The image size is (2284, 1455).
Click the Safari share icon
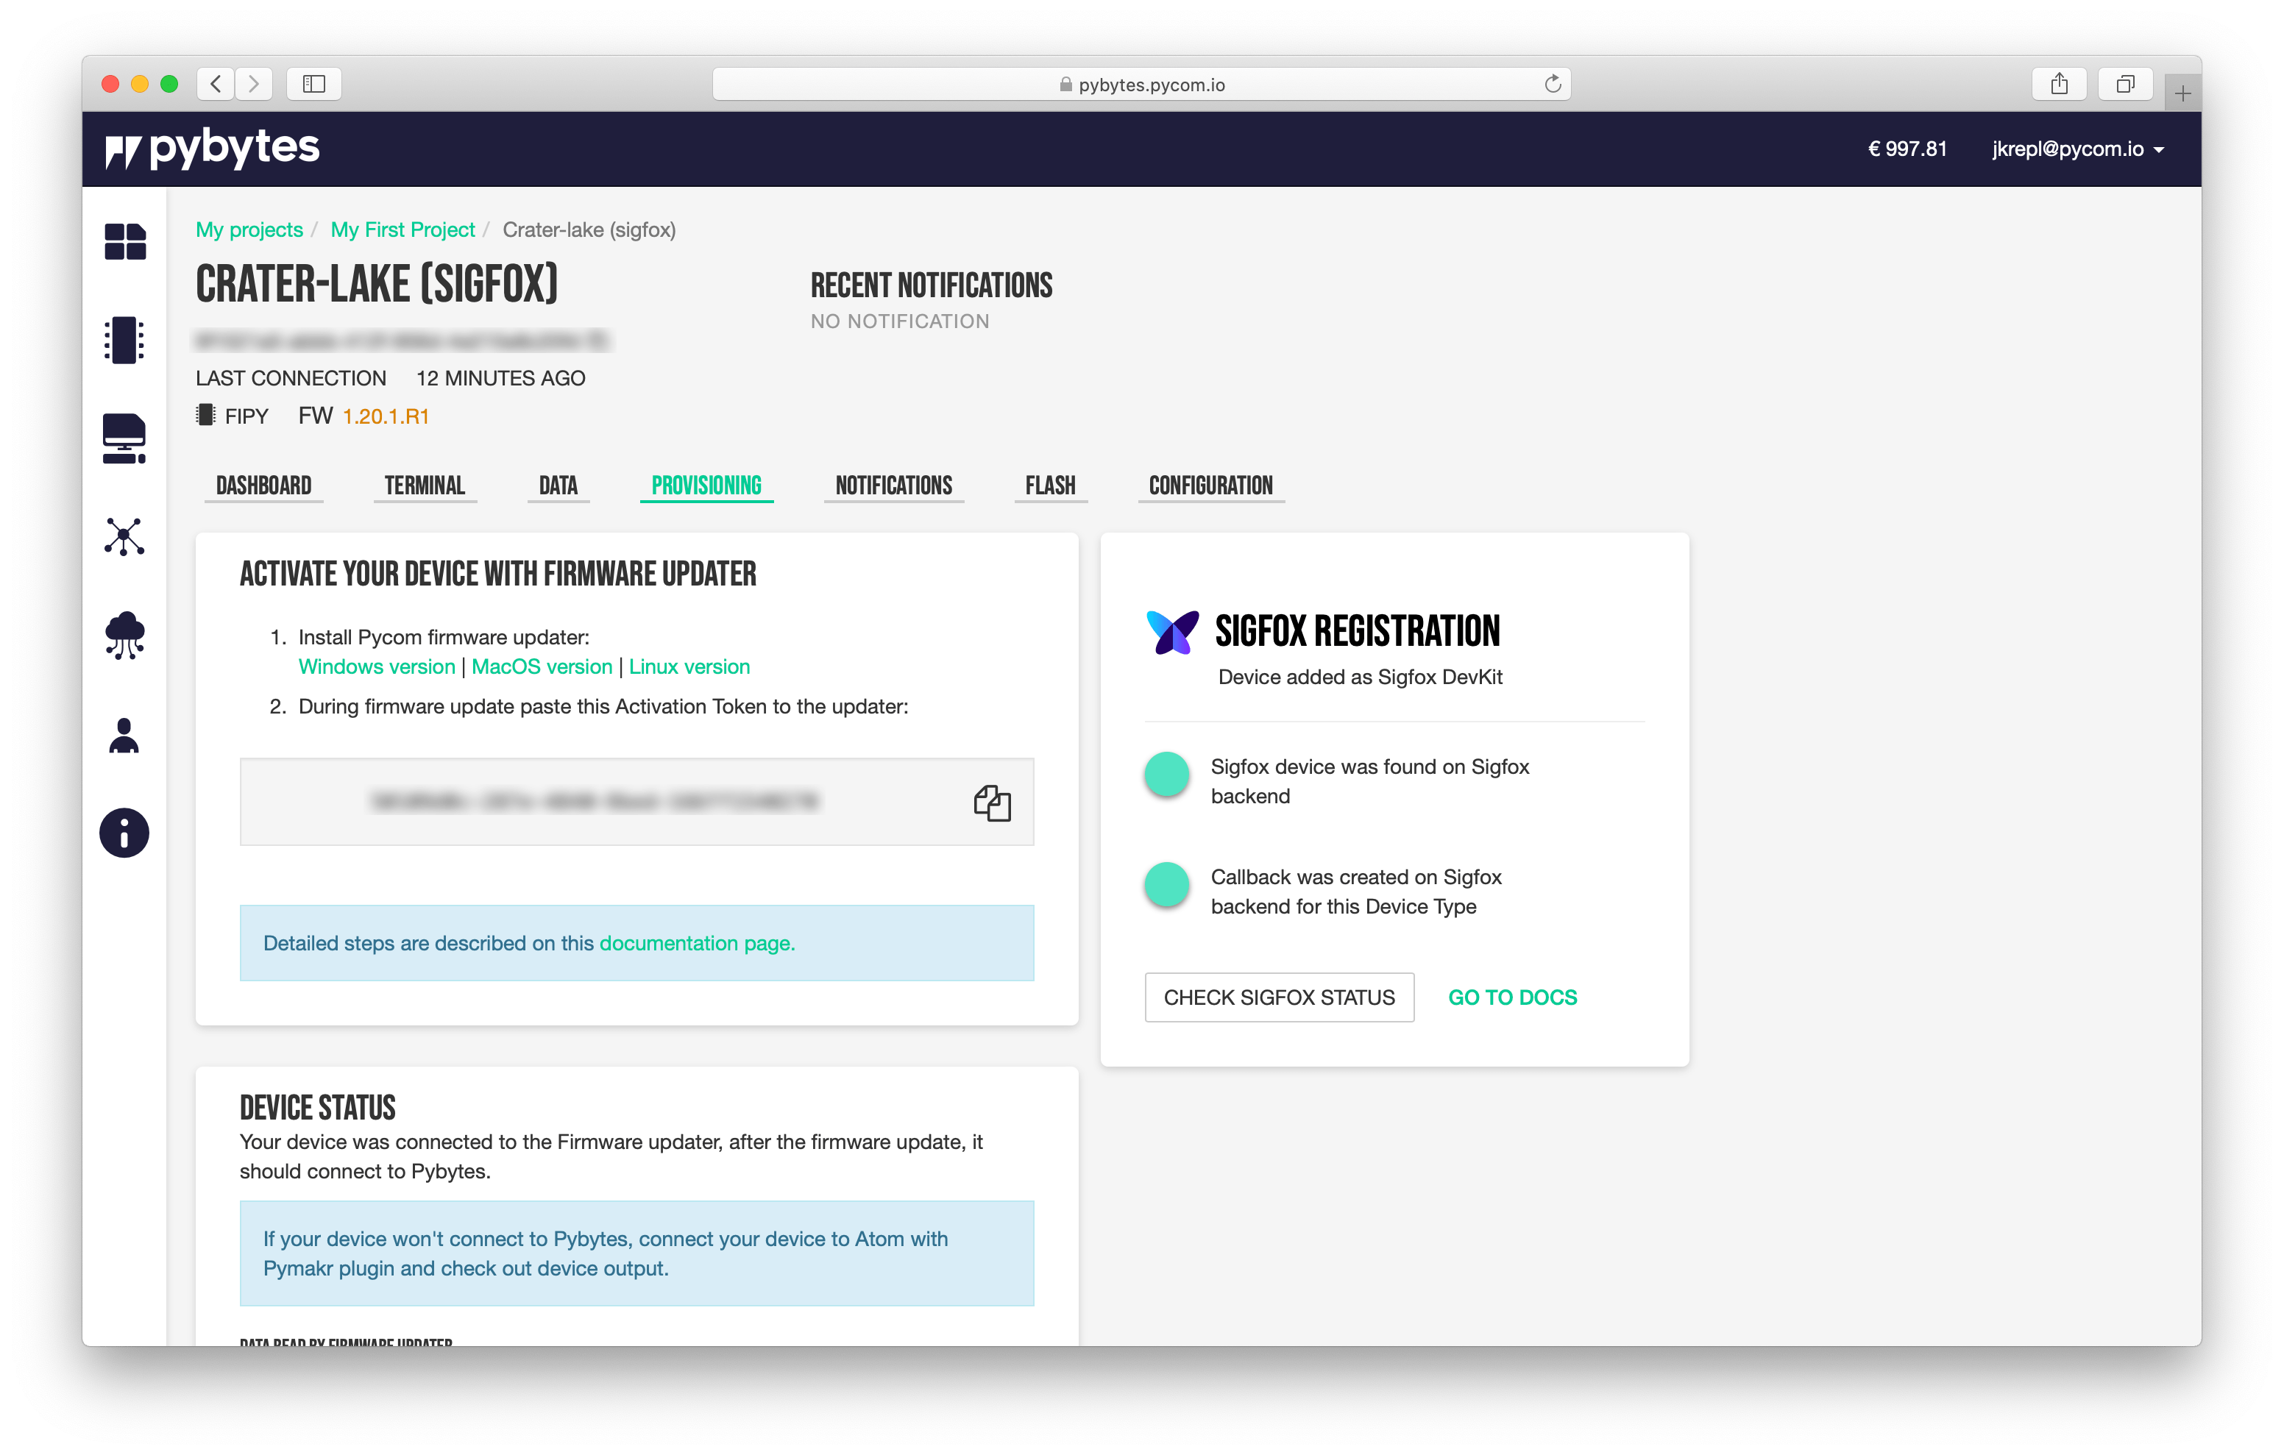[x=2059, y=85]
